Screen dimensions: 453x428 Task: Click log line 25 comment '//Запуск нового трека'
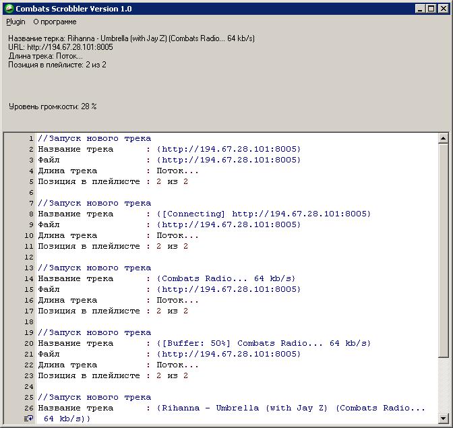point(94,398)
